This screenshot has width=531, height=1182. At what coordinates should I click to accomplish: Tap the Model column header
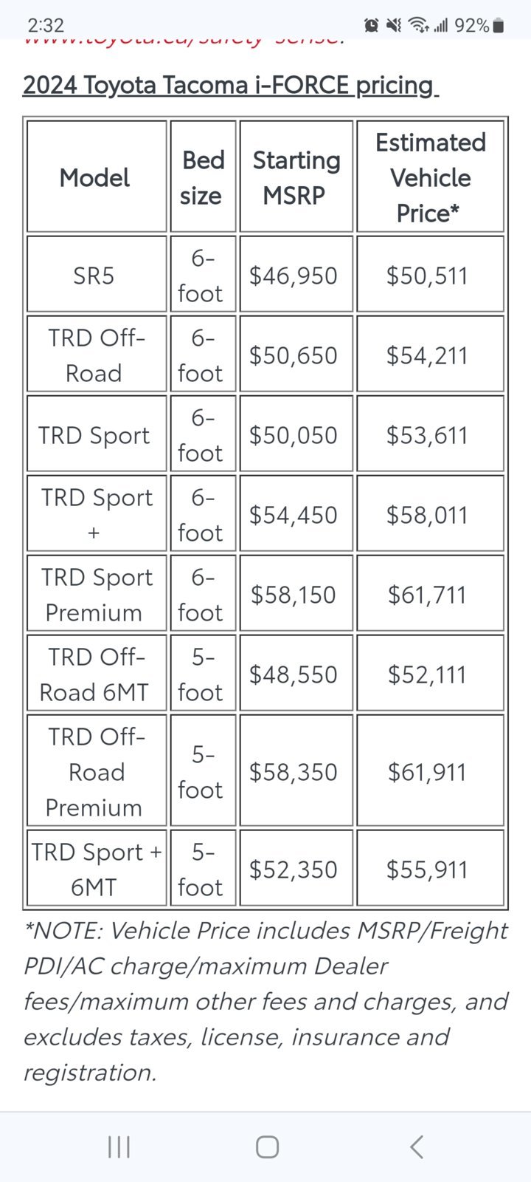(97, 177)
